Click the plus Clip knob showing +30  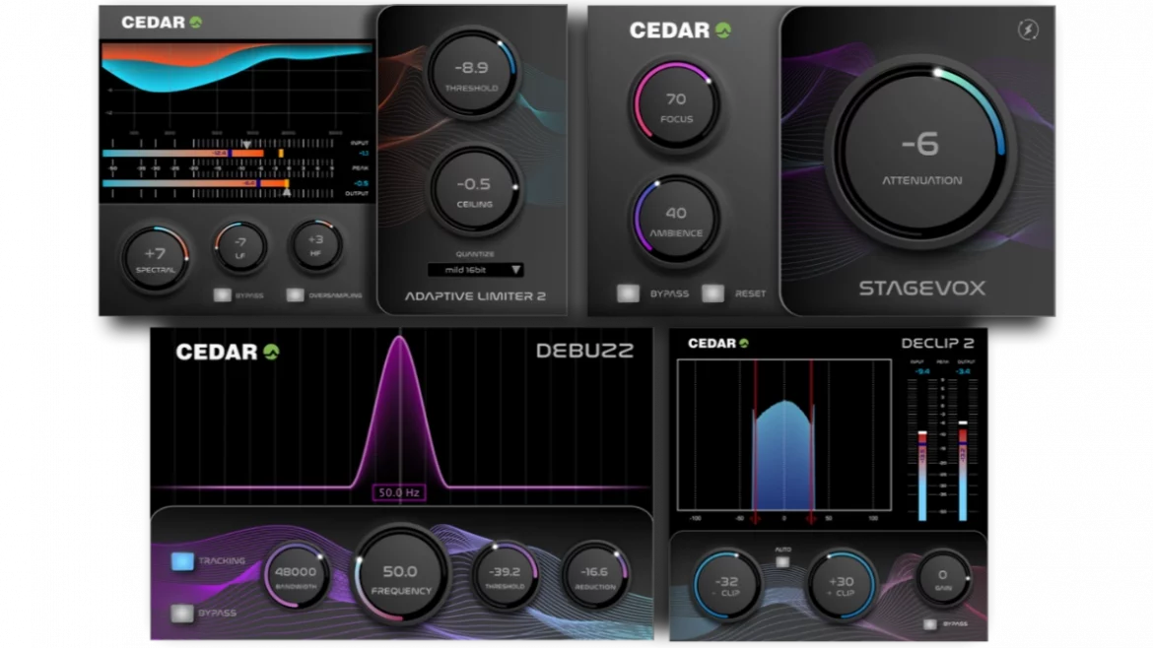pyautogui.click(x=842, y=586)
